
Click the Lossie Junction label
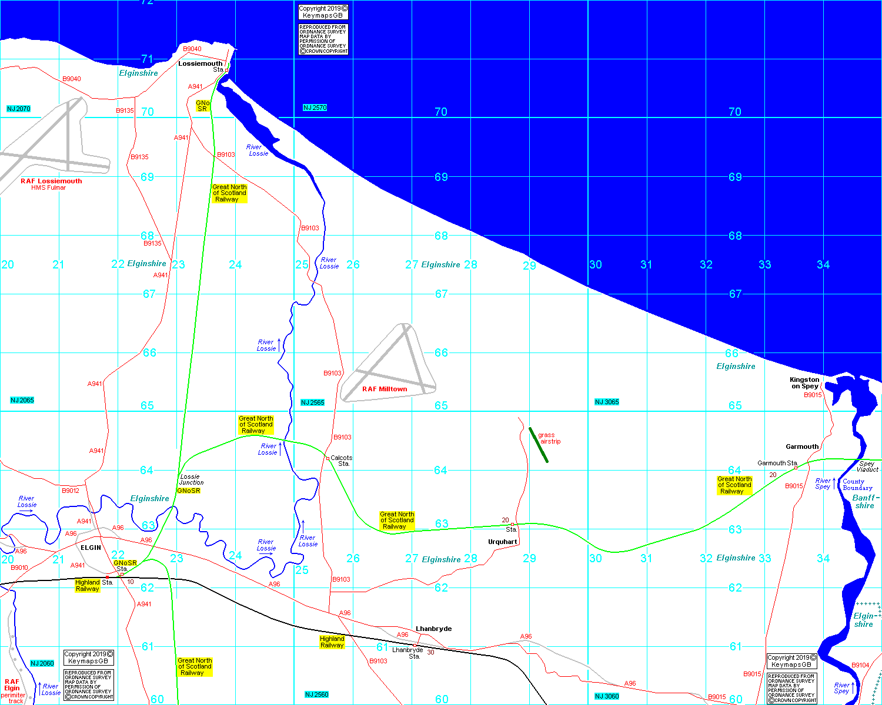tap(191, 479)
